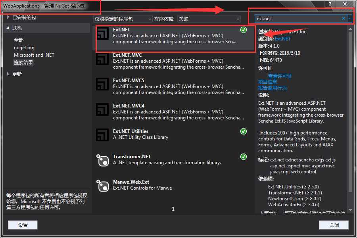This screenshot has width=357, height=238.
Task: Click the 下载 64470 count
Action: click(x=270, y=60)
